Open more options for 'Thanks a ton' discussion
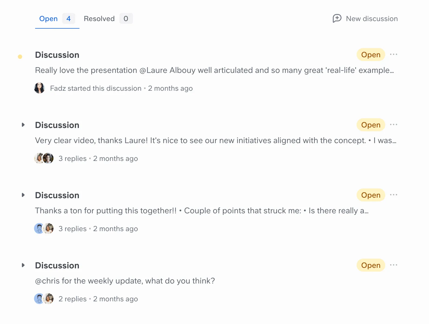The image size is (429, 324). [394, 195]
